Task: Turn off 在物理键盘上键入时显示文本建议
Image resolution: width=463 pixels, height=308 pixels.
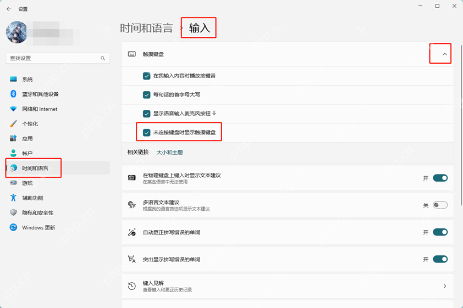Action: click(x=440, y=178)
